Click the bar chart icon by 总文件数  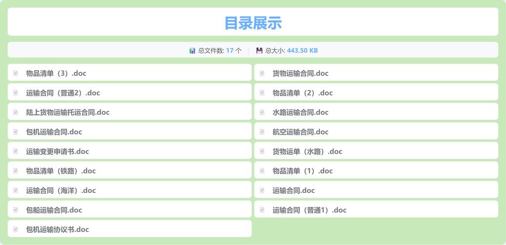192,51
